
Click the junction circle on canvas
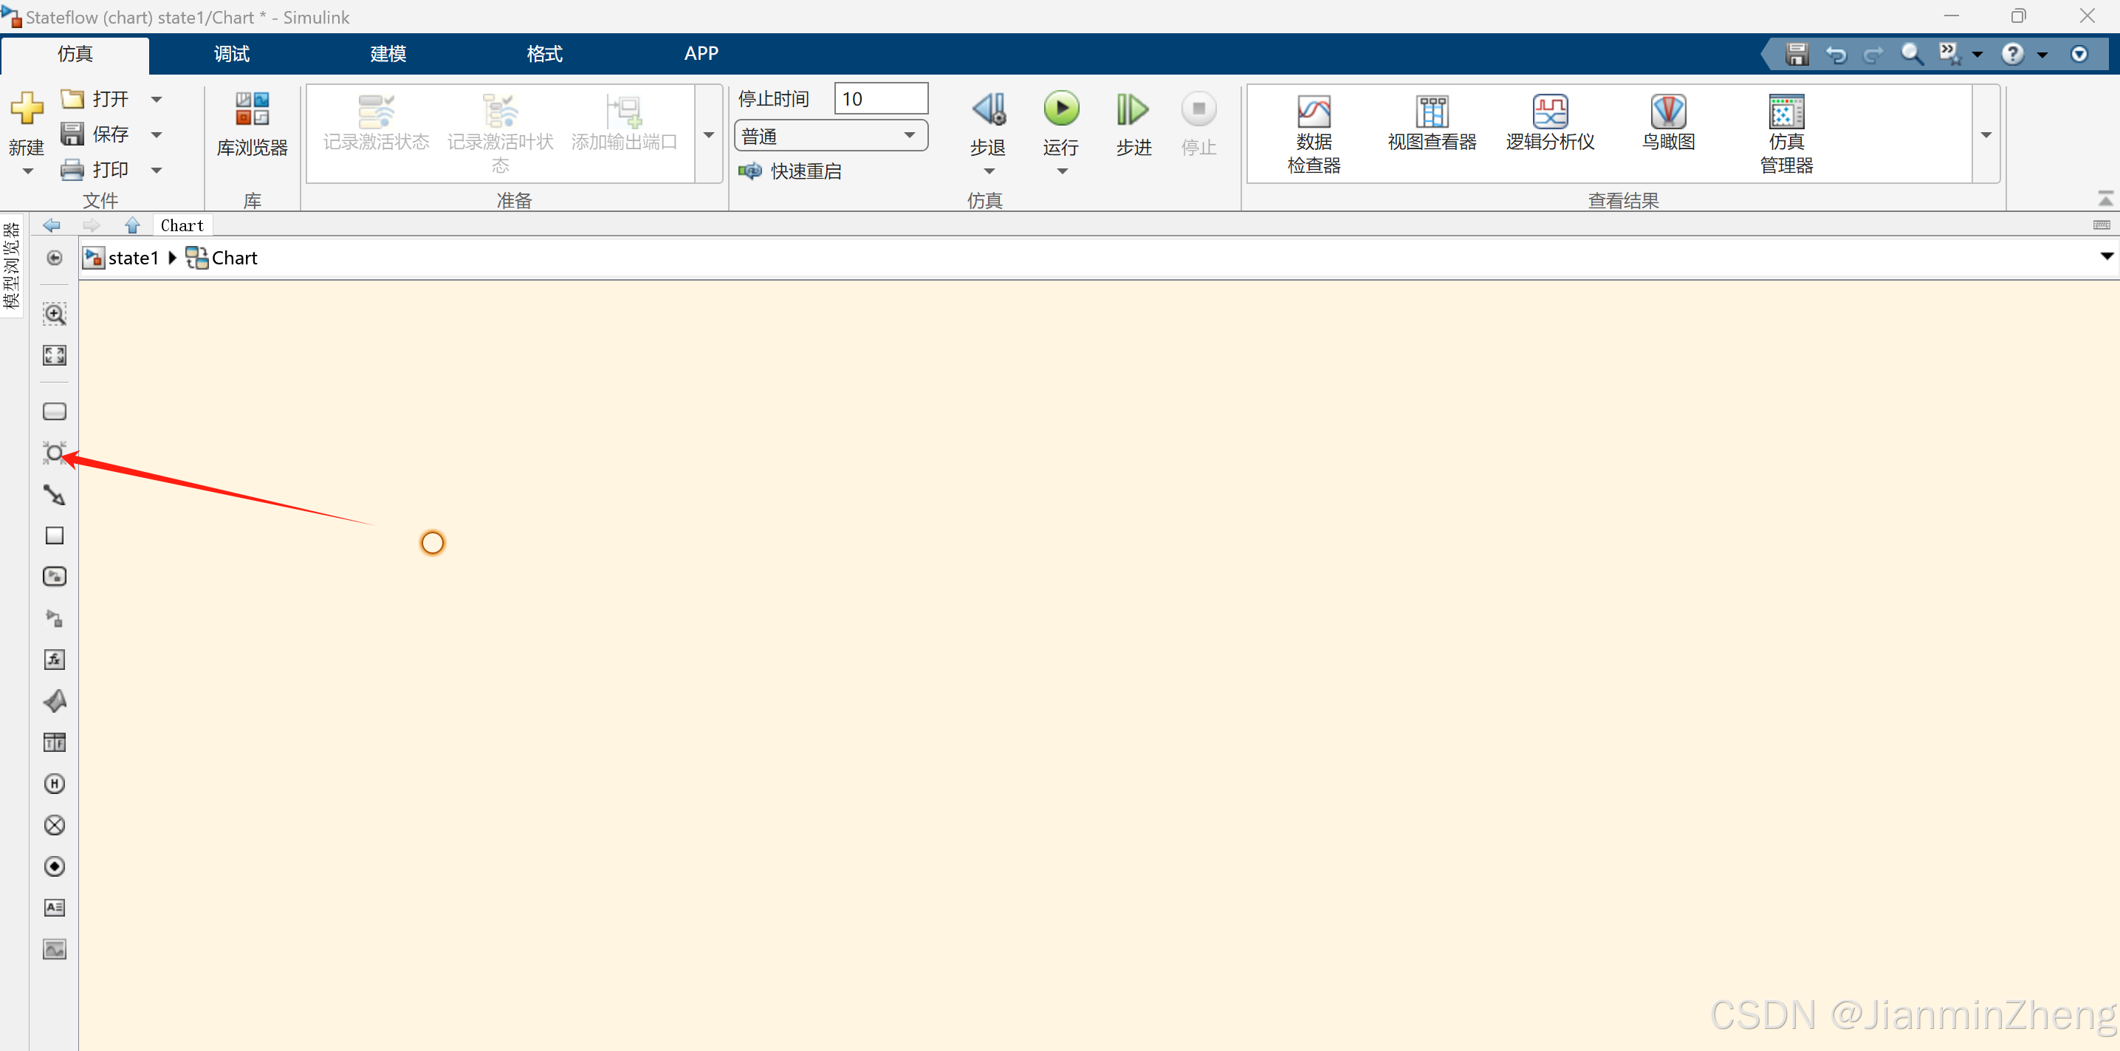pos(432,543)
